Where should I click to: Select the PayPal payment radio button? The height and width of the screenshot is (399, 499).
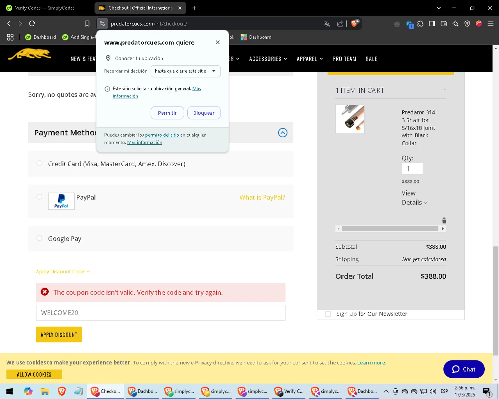(39, 197)
